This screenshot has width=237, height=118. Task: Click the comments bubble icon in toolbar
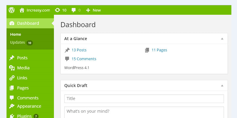(73, 10)
